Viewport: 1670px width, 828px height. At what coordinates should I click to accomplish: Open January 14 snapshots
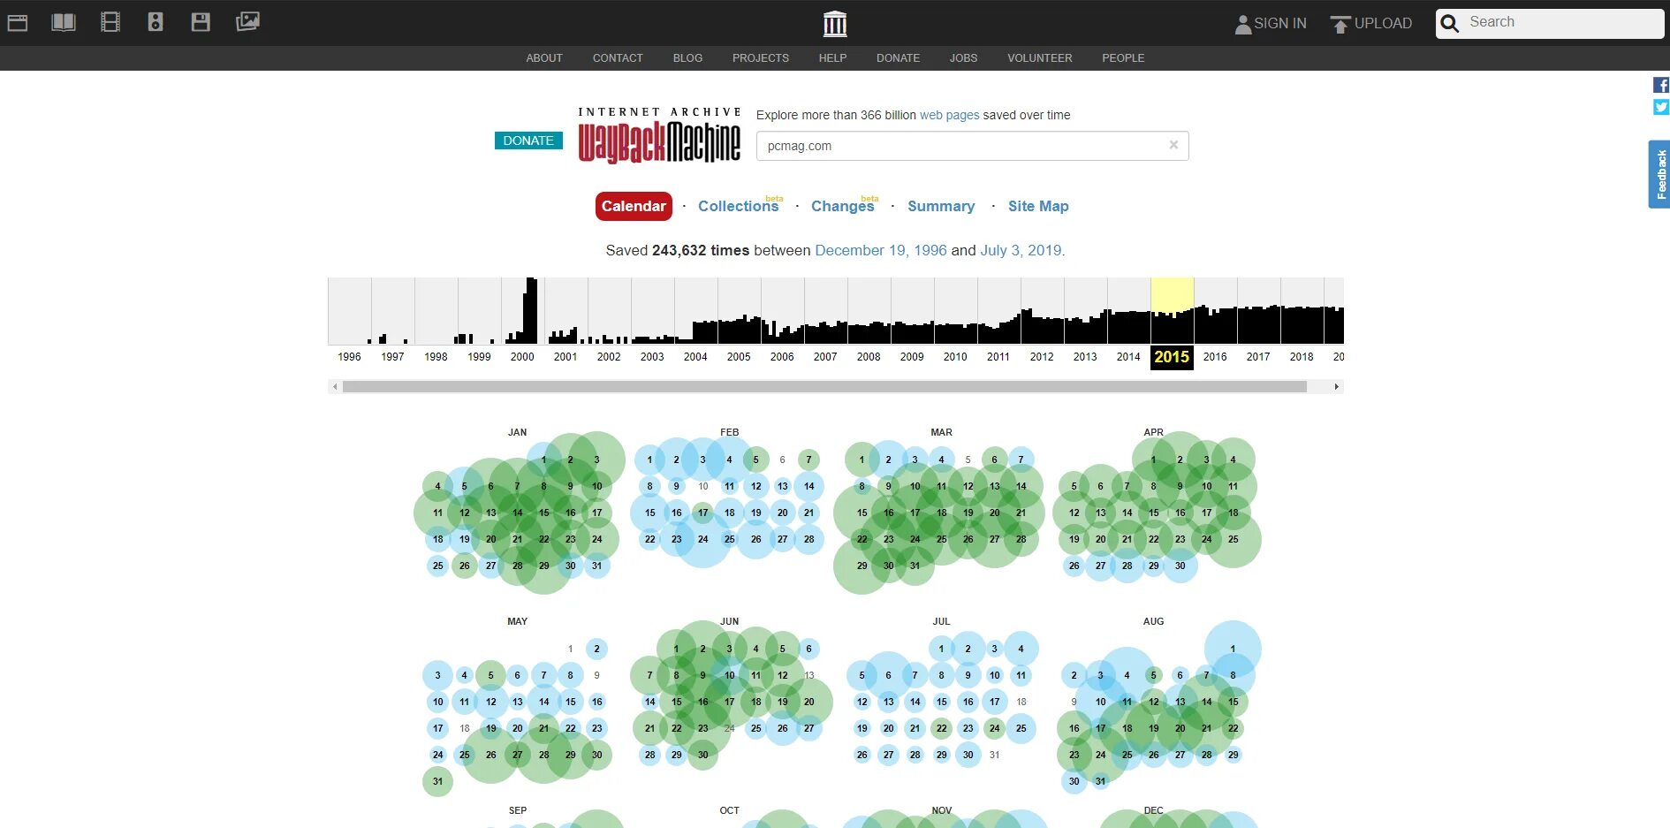(518, 513)
